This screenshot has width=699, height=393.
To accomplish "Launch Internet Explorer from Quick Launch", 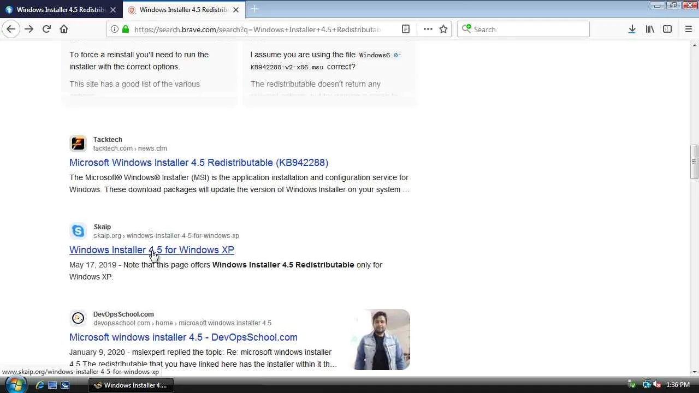I will coord(40,385).
